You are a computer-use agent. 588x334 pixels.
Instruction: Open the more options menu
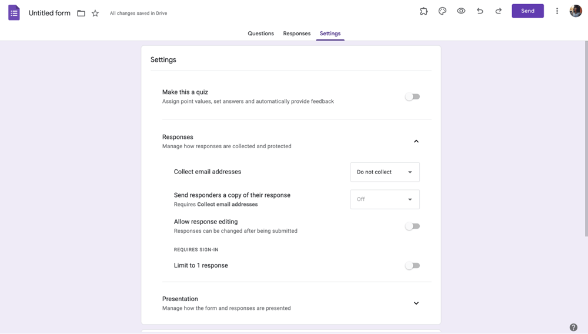(557, 11)
